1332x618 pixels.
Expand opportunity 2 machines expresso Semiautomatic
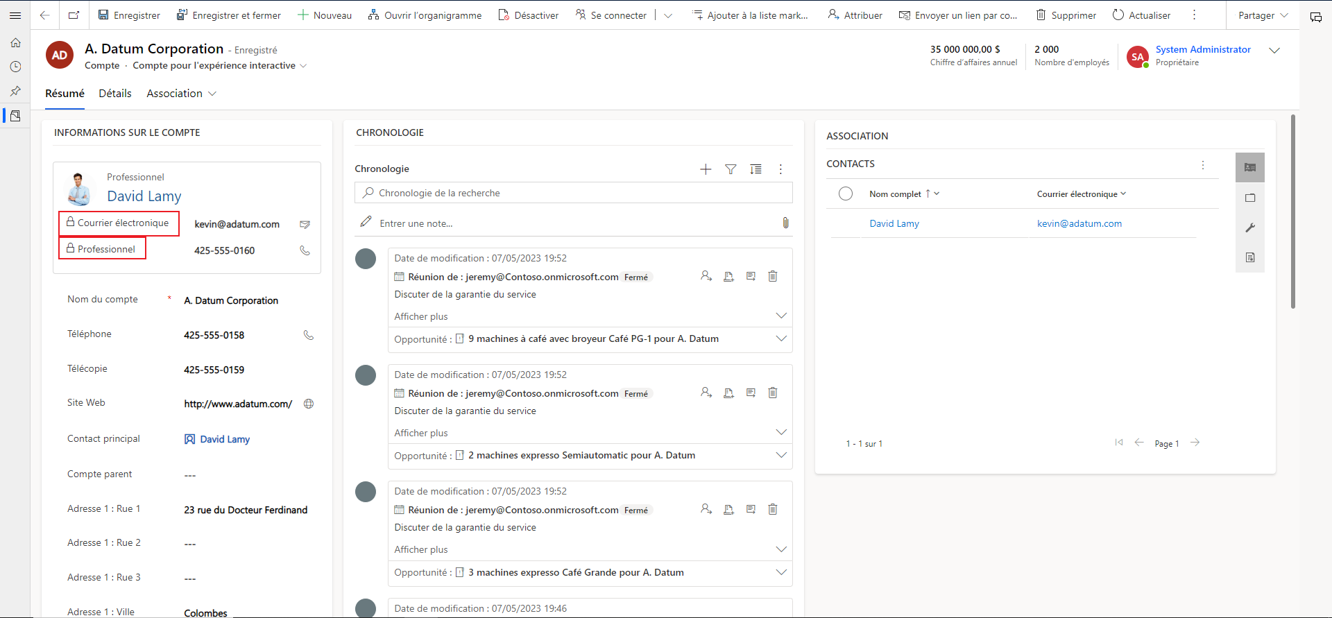tap(781, 455)
